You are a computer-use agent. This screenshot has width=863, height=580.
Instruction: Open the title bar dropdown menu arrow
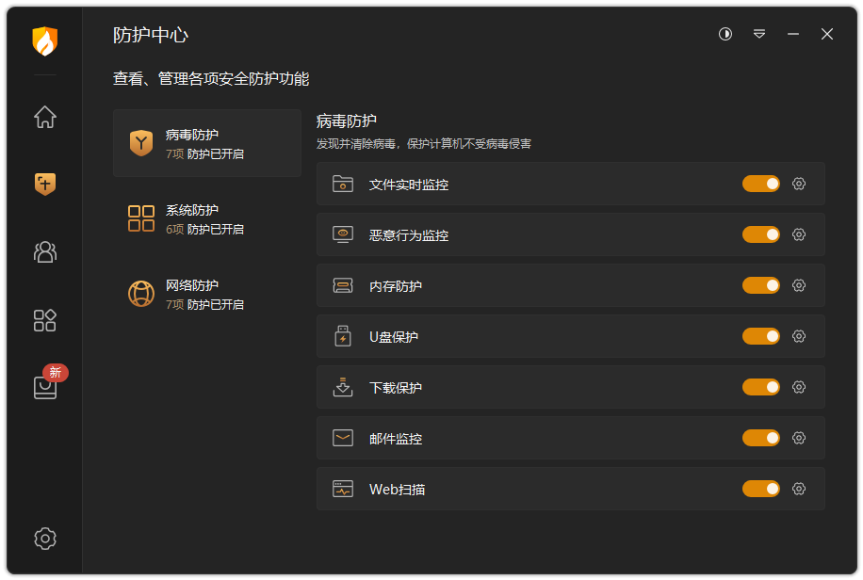tap(759, 34)
